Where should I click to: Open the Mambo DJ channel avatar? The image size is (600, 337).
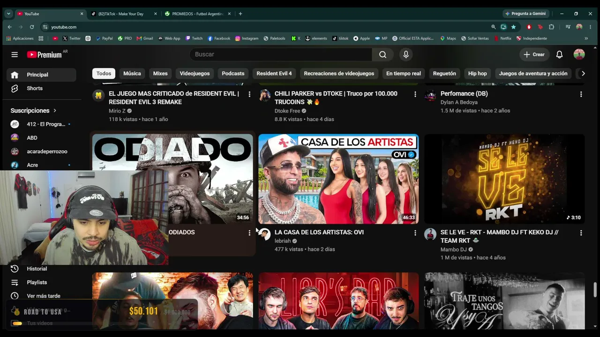[430, 234]
